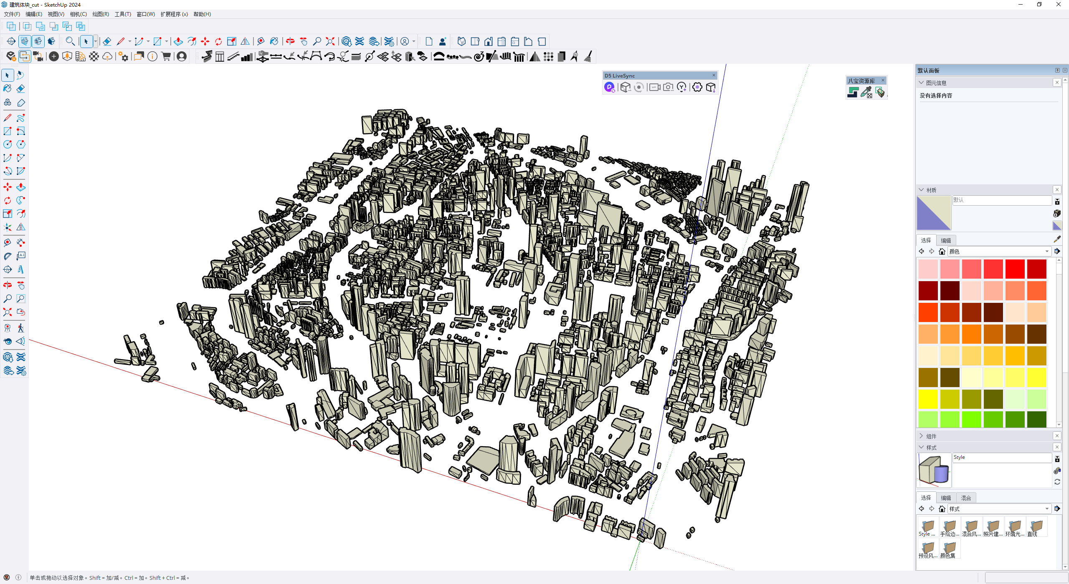Toggle the X-Ray style cube icon
Screen dimensions: 1069x584
25,41
